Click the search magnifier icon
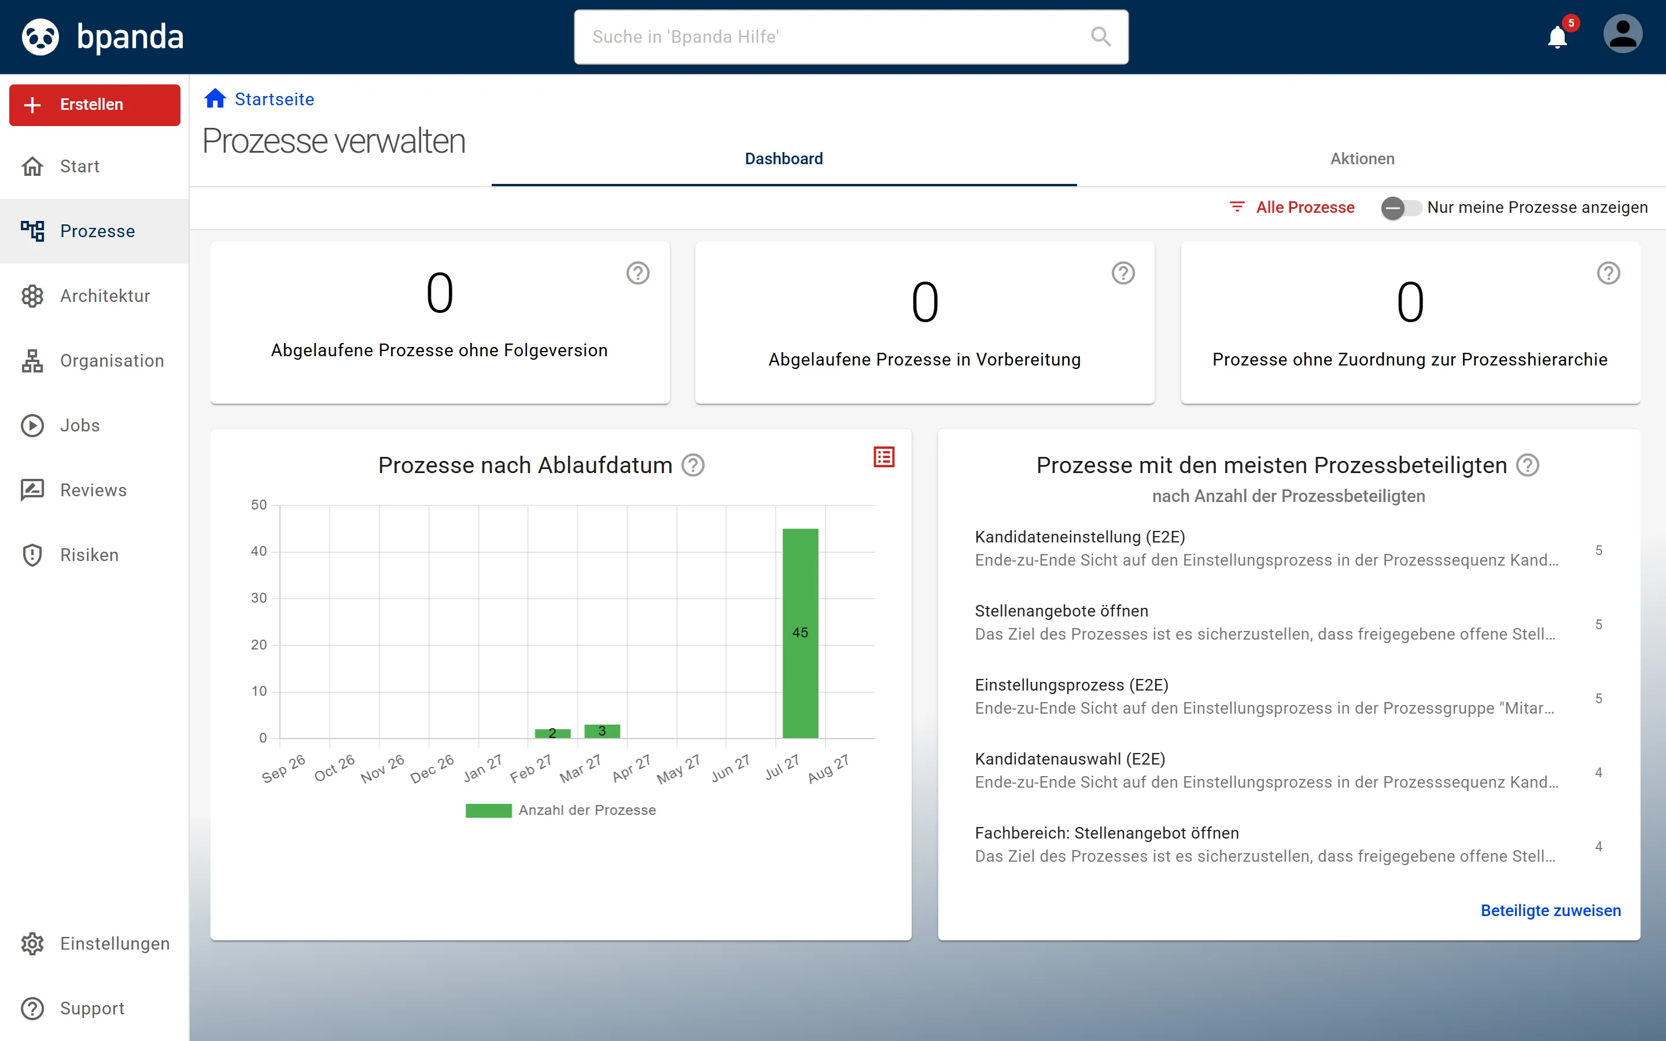The width and height of the screenshot is (1666, 1041). (1101, 36)
